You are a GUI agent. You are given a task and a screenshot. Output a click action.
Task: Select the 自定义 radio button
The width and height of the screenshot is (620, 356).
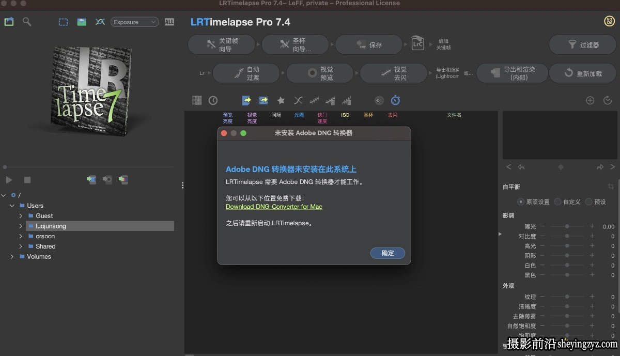tap(557, 202)
